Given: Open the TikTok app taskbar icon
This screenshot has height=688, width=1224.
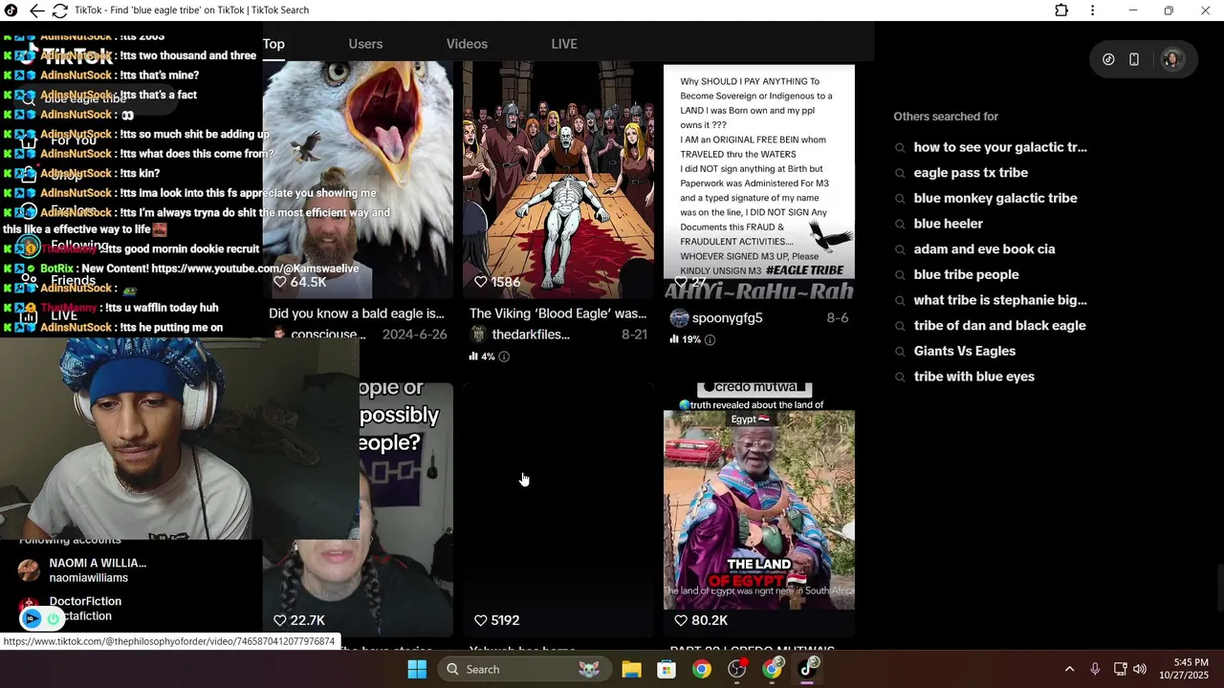Looking at the screenshot, I should (x=809, y=669).
